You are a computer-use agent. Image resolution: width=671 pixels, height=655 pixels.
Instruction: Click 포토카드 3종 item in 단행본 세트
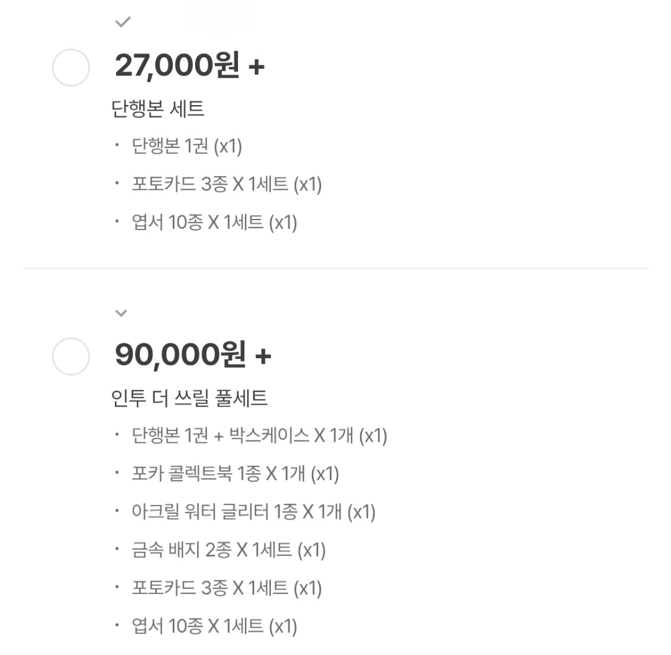click(x=227, y=184)
